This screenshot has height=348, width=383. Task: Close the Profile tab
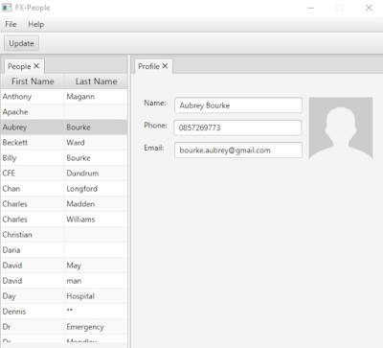click(165, 66)
